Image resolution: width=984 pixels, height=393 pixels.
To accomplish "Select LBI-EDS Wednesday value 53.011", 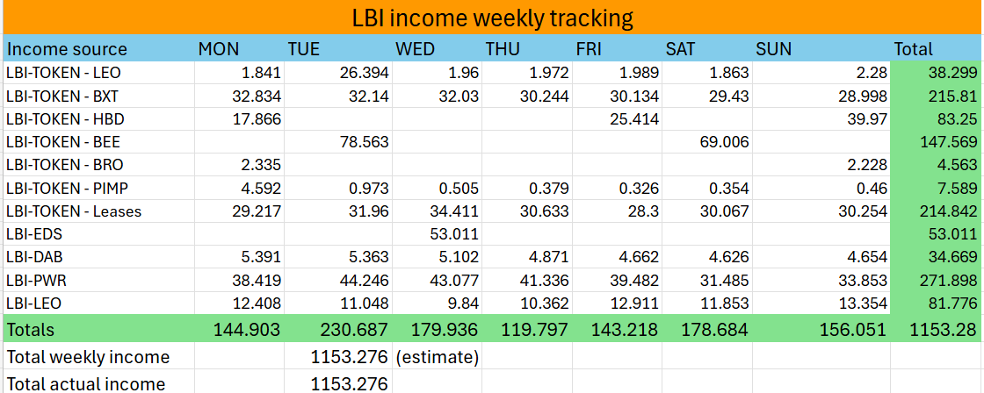I will [437, 234].
